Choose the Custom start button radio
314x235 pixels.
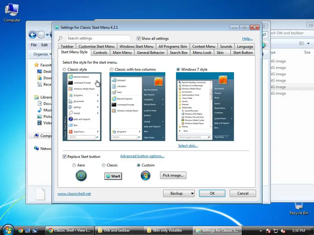click(x=138, y=165)
